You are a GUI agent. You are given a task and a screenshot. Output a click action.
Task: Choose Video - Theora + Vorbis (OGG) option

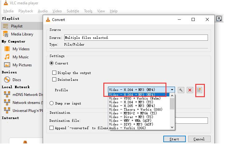click(139, 109)
